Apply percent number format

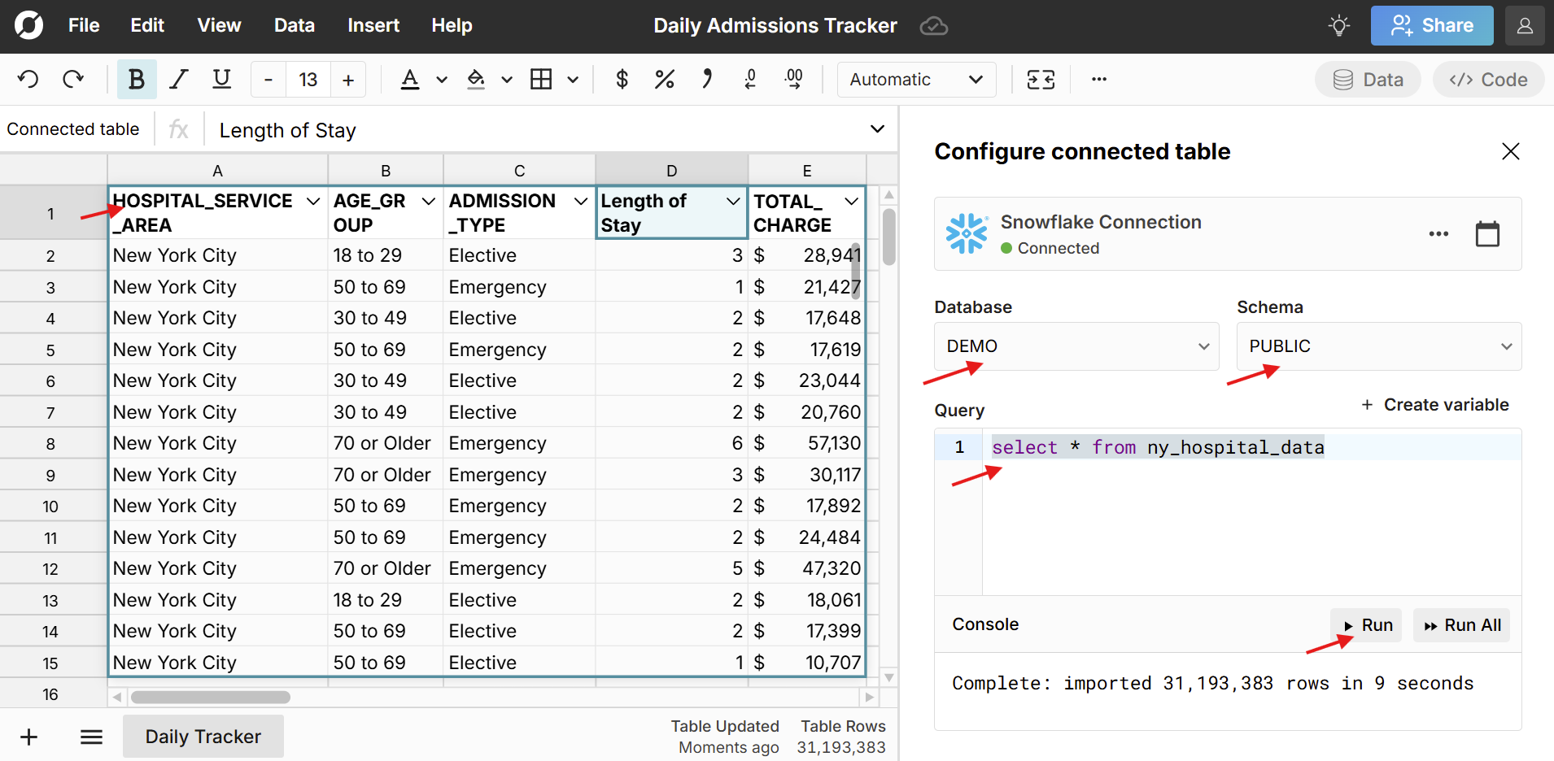tap(664, 80)
